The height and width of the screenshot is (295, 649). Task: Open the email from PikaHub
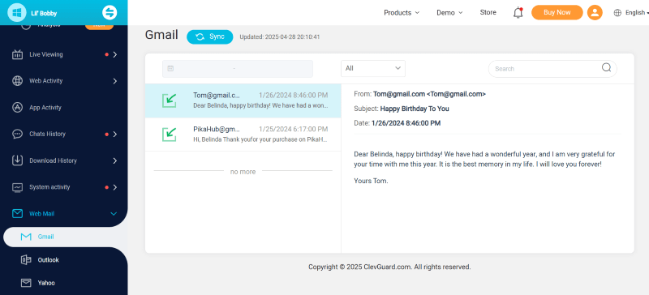tap(243, 135)
